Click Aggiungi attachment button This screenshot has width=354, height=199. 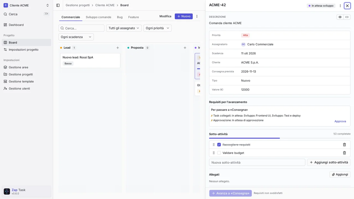click(x=340, y=174)
